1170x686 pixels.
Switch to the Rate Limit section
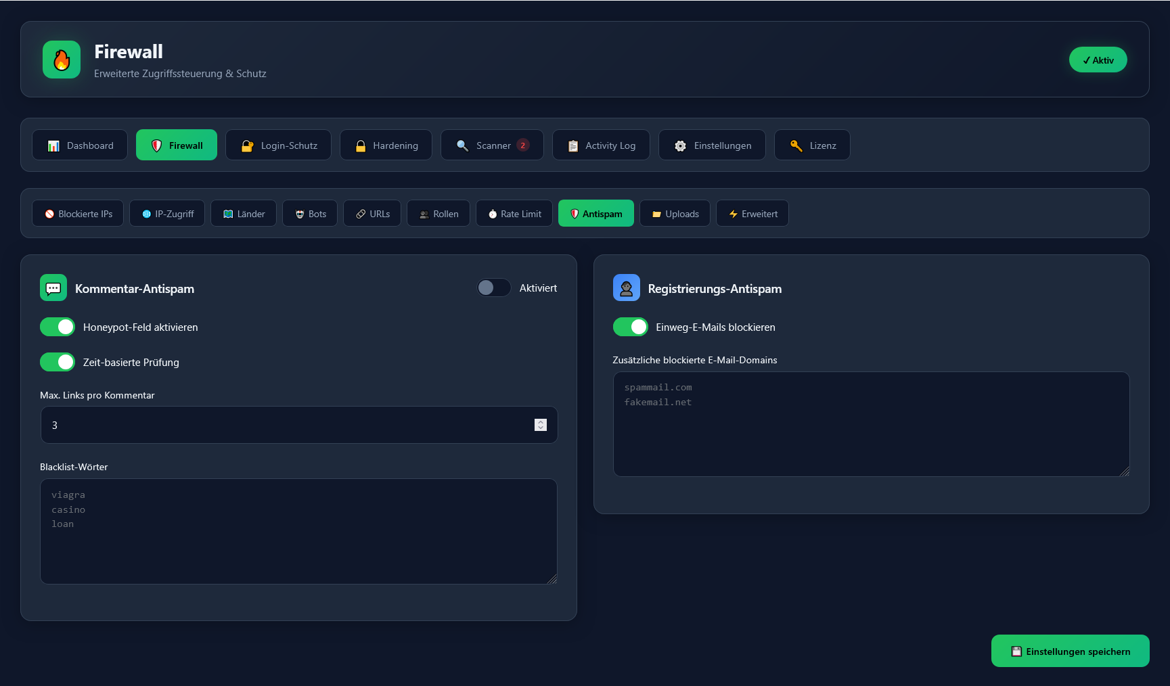click(x=514, y=213)
